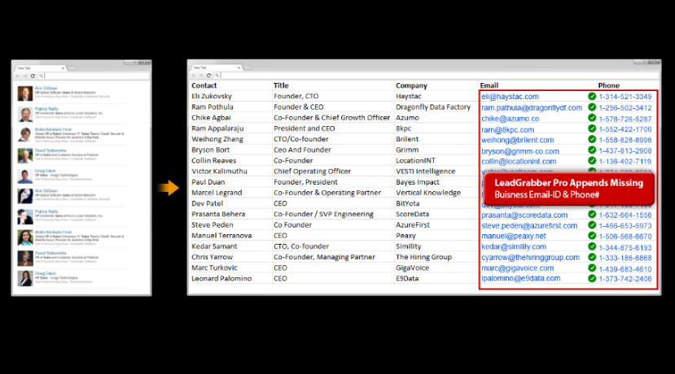Close the New Tab tab in the right browser
Viewport: 675px width, 374px height.
(x=239, y=68)
